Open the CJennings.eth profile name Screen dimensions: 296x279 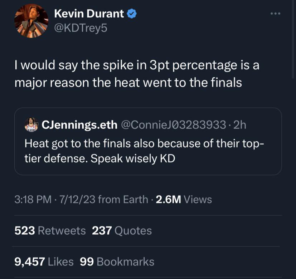click(x=79, y=124)
